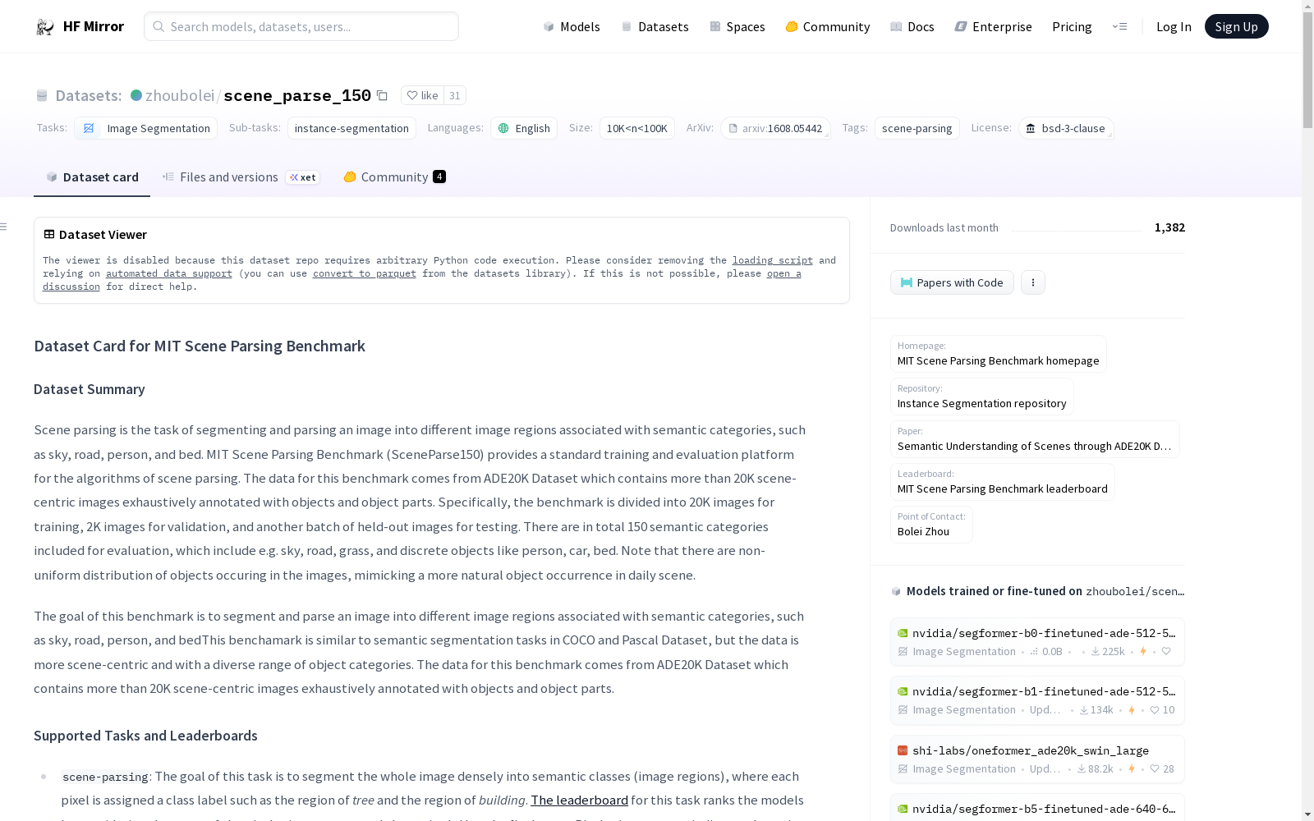The image size is (1314, 821).
Task: Click the Supported Tasks and Leaderboards heading
Action: pyautogui.click(x=145, y=736)
